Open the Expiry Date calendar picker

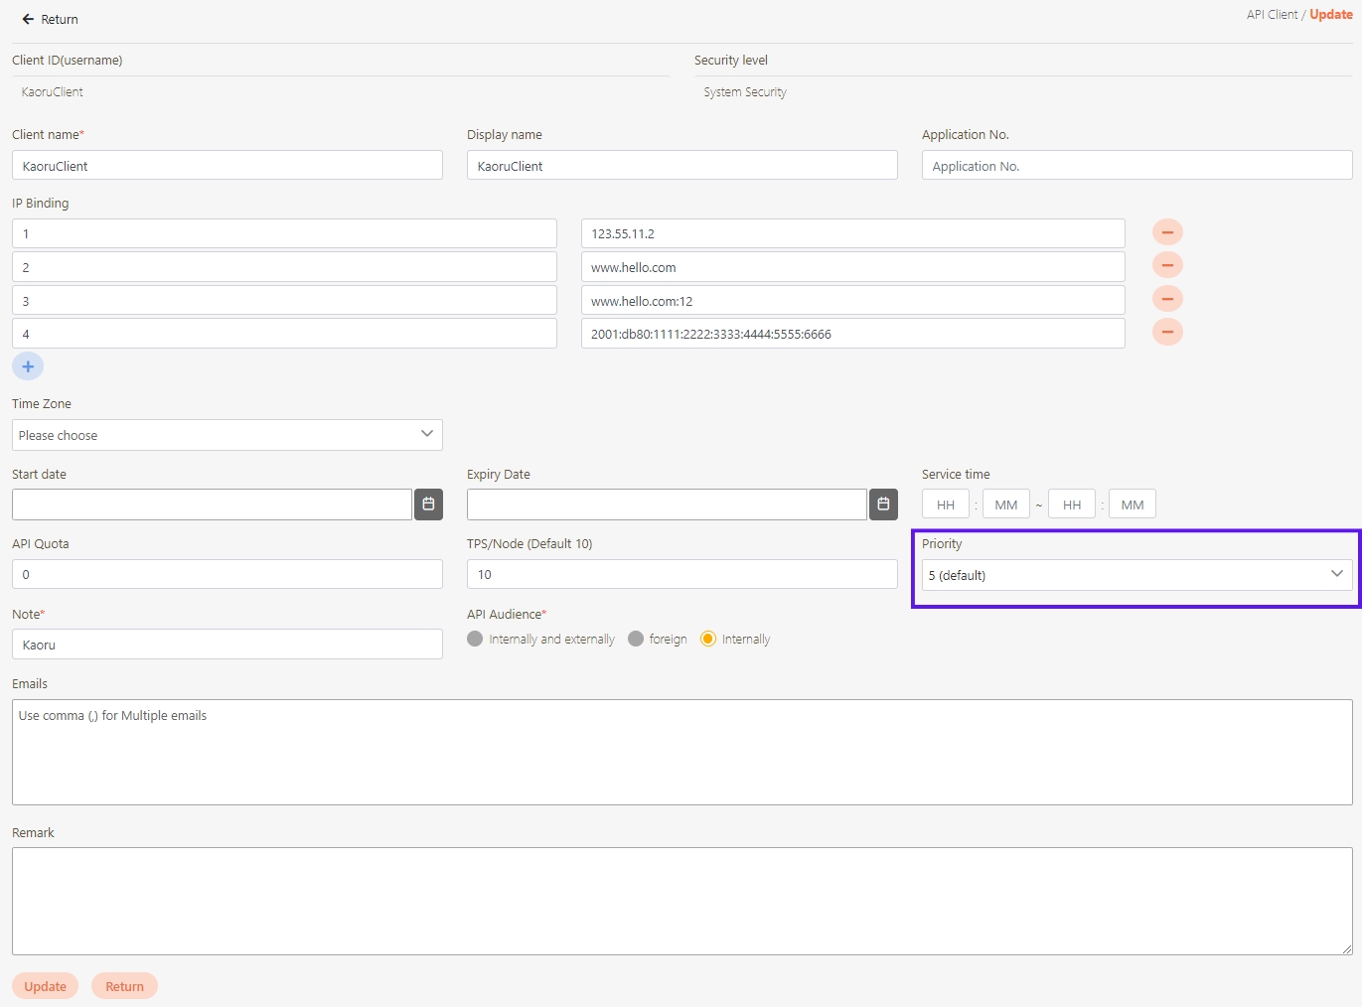coord(883,504)
